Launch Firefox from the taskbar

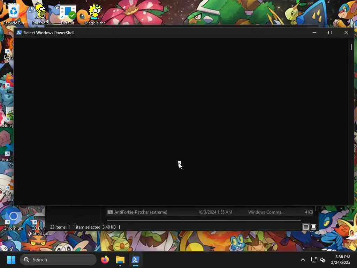pyautogui.click(x=105, y=260)
